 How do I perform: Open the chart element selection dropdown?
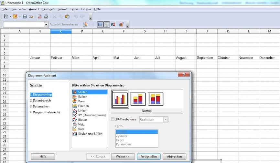pyautogui.click(x=46, y=25)
